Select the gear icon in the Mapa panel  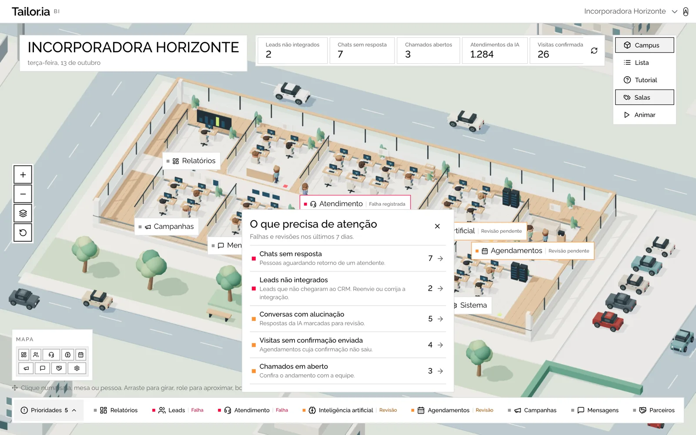pyautogui.click(x=77, y=368)
